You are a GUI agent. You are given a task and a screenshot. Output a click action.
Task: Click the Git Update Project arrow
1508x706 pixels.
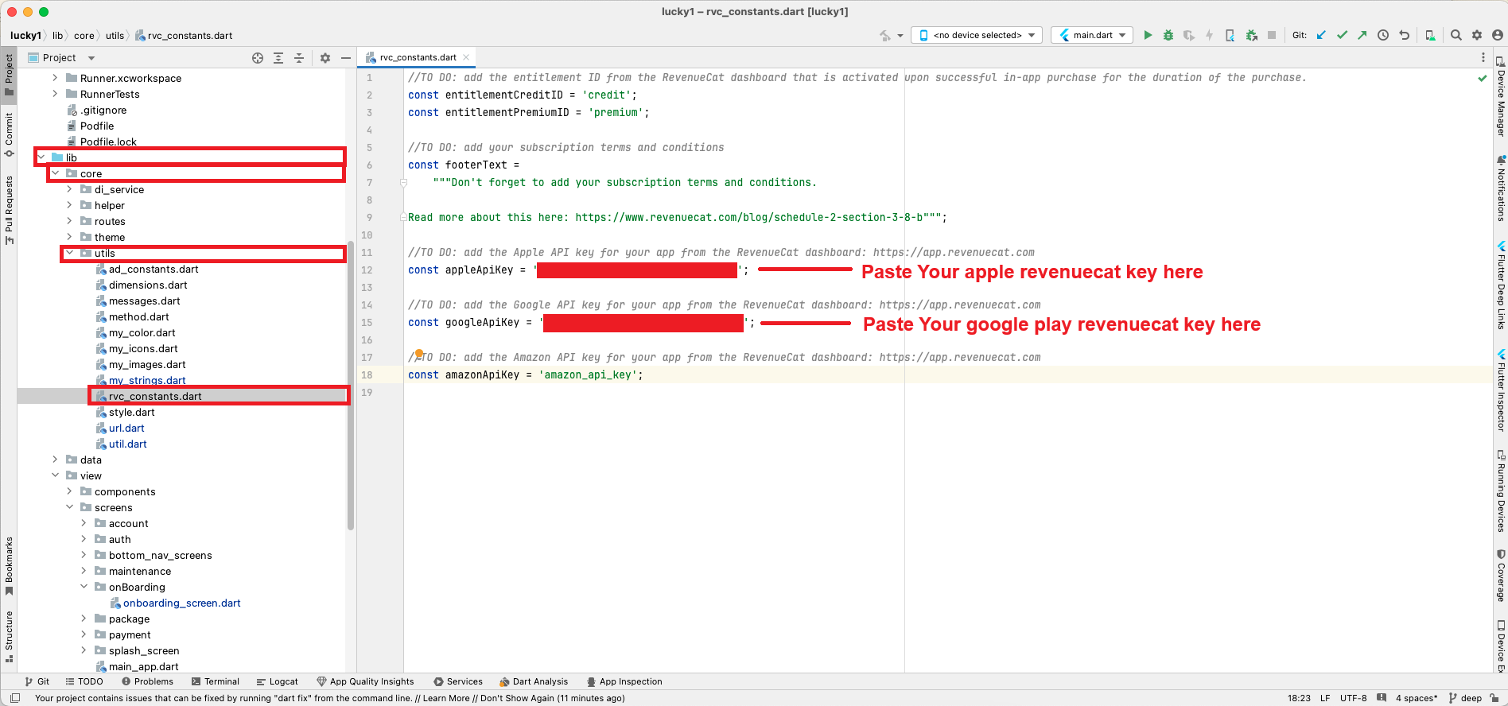1321,35
